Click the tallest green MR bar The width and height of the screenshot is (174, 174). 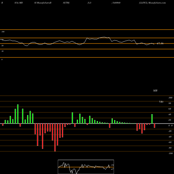pyautogui.click(x=18, y=114)
